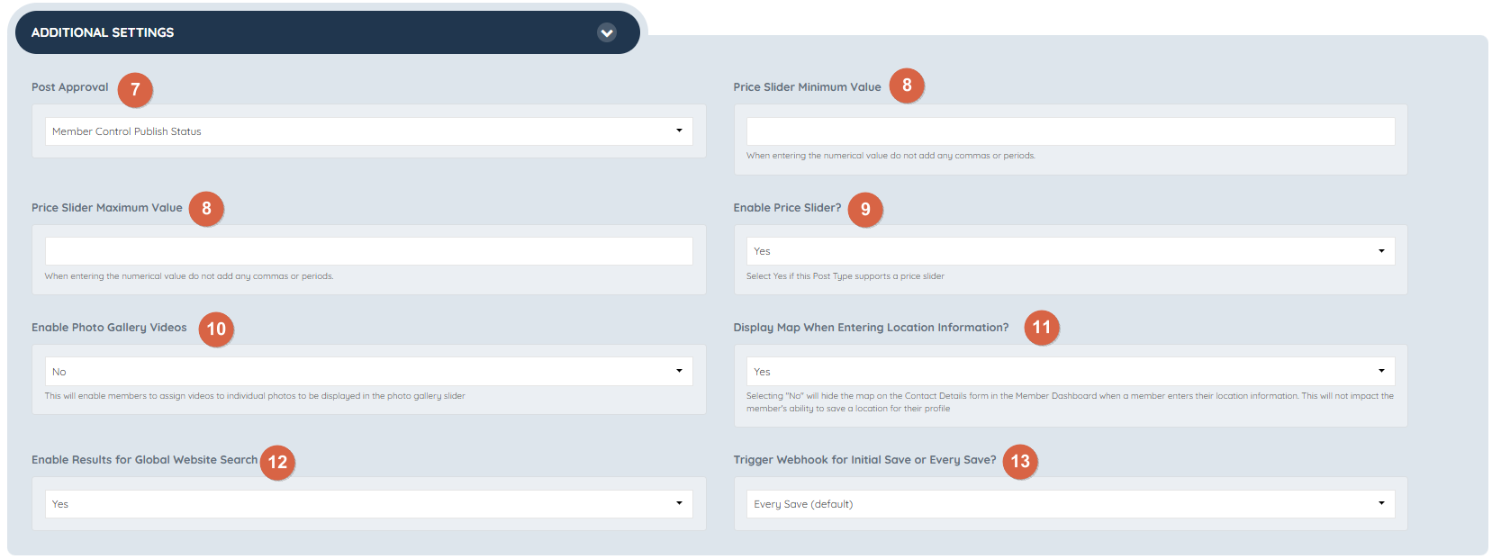Image resolution: width=1492 pixels, height=559 pixels.
Task: Click help text about assigning videos to photos
Action: click(x=255, y=396)
